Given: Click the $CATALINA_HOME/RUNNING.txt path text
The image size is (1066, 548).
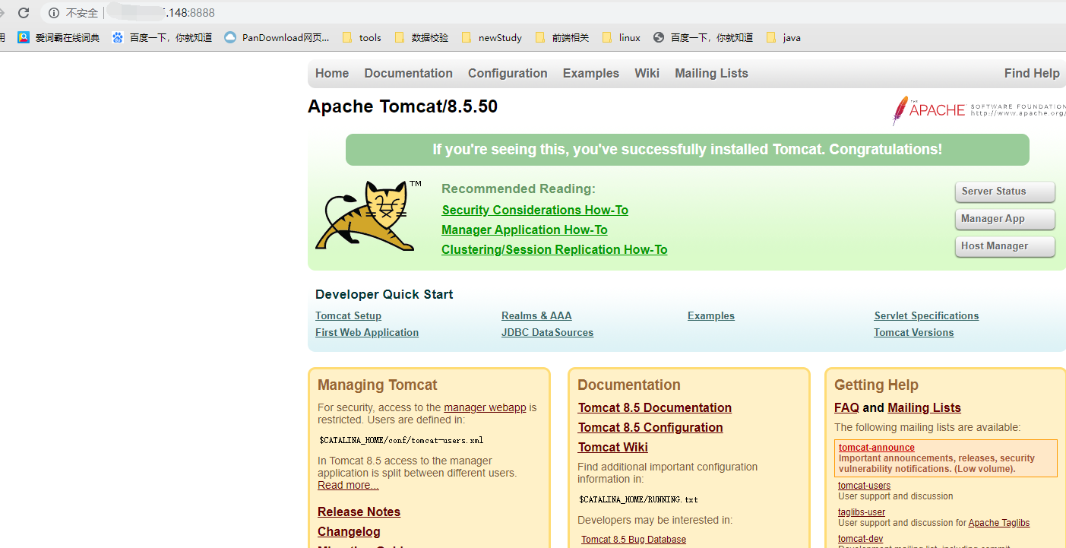Looking at the screenshot, I should [638, 500].
